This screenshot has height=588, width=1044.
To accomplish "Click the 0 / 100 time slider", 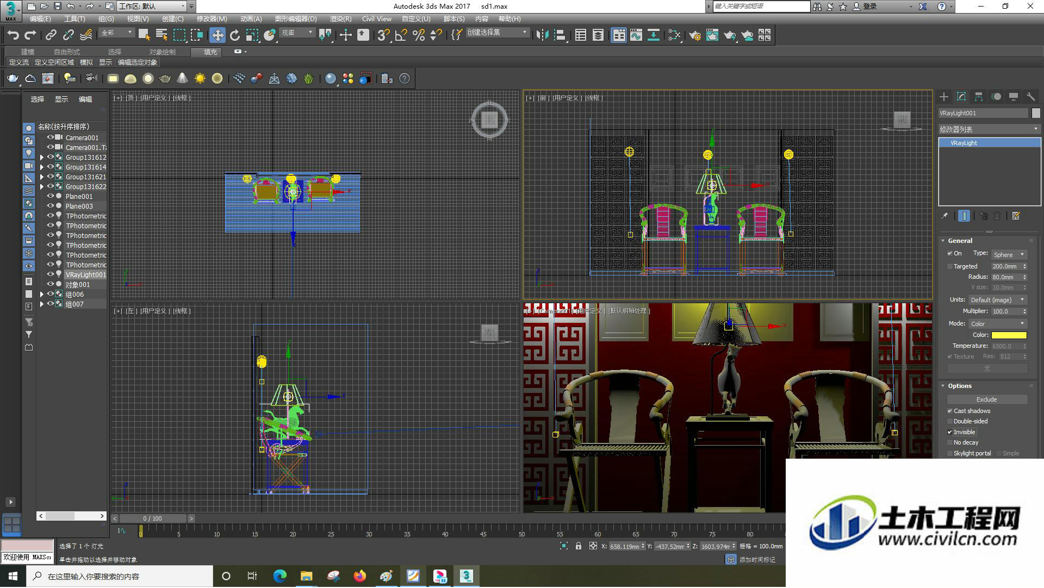I will [x=153, y=519].
